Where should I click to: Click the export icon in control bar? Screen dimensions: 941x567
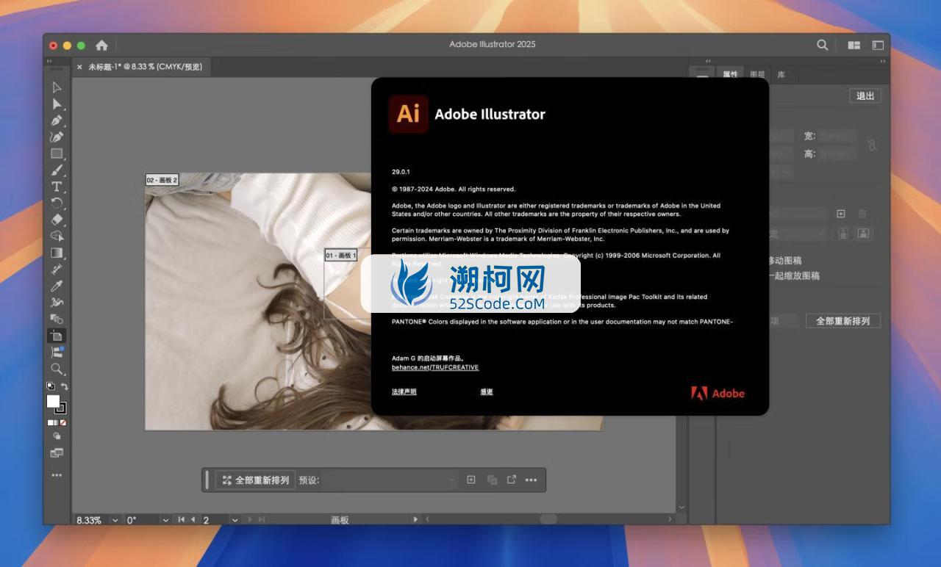tap(511, 480)
